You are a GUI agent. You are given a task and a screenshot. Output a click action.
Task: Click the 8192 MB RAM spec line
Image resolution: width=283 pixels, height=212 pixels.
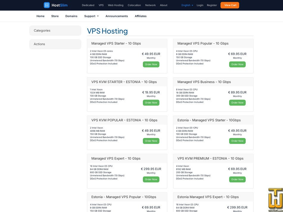(x=183, y=169)
